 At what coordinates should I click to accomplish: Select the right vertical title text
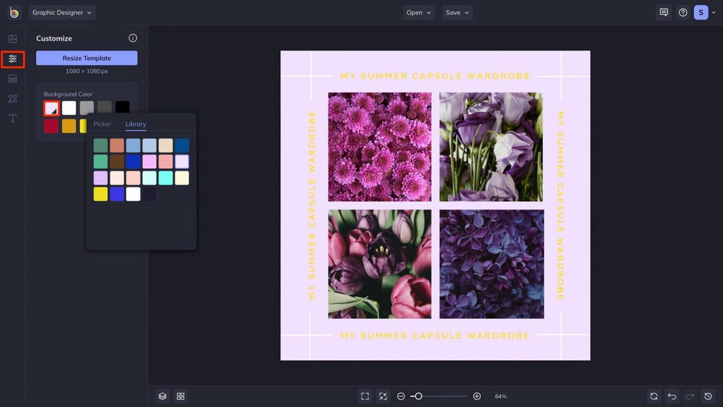pyautogui.click(x=560, y=205)
